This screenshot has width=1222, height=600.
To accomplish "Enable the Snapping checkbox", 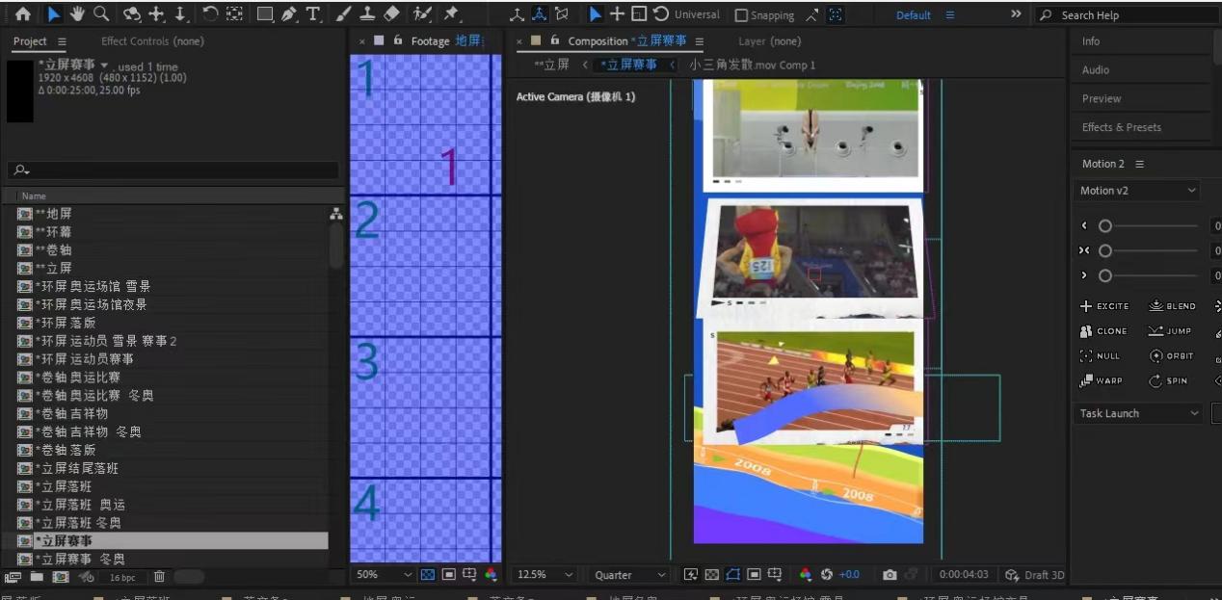I will [741, 15].
